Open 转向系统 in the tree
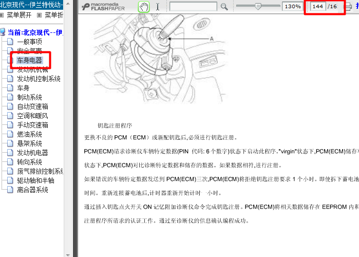Image resolution: width=359 pixels, height=257 pixels. pyautogui.click(x=30, y=162)
